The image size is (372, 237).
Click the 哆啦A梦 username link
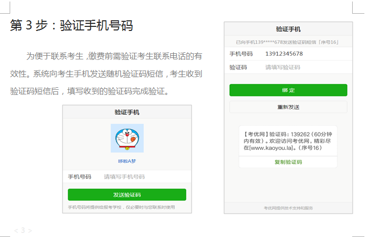(x=127, y=161)
